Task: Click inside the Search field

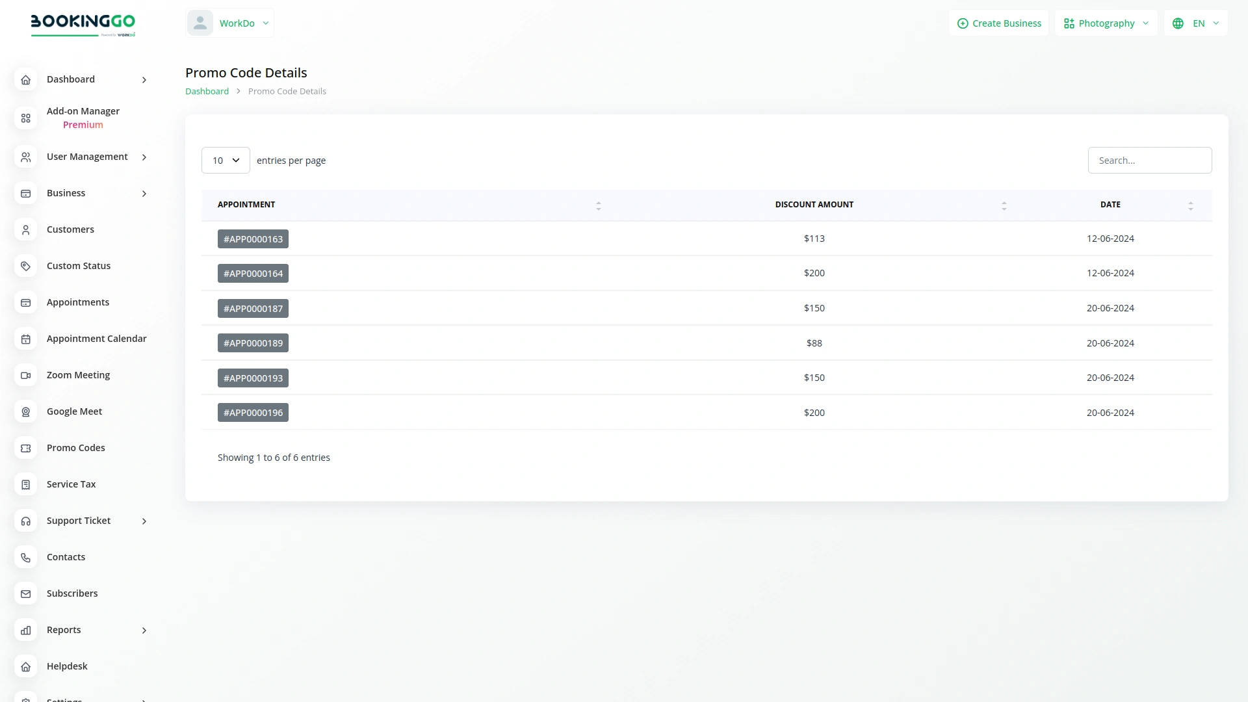Action: (x=1149, y=160)
